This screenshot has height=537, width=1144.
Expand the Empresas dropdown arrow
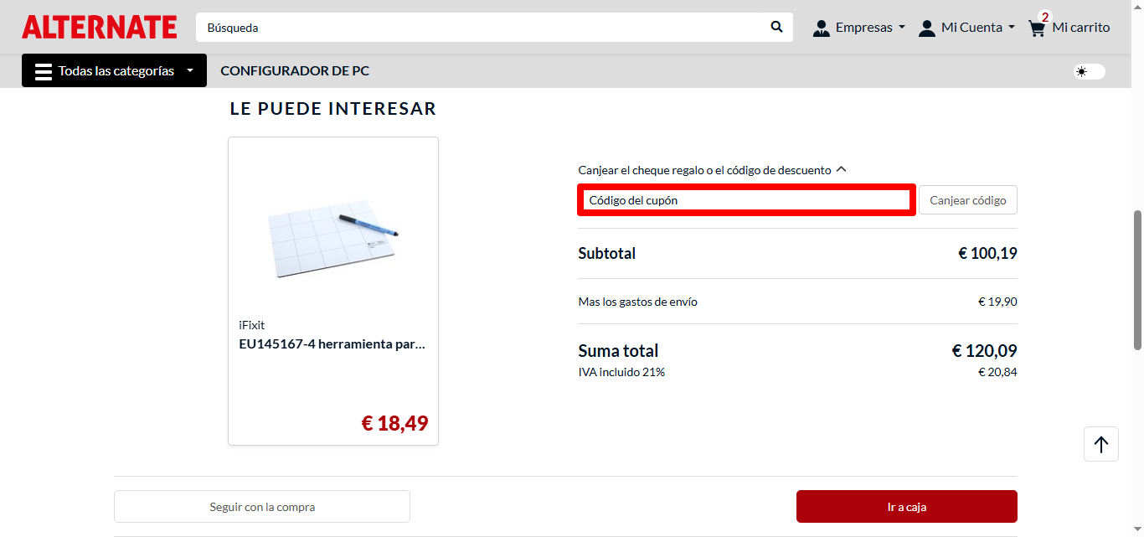click(902, 28)
